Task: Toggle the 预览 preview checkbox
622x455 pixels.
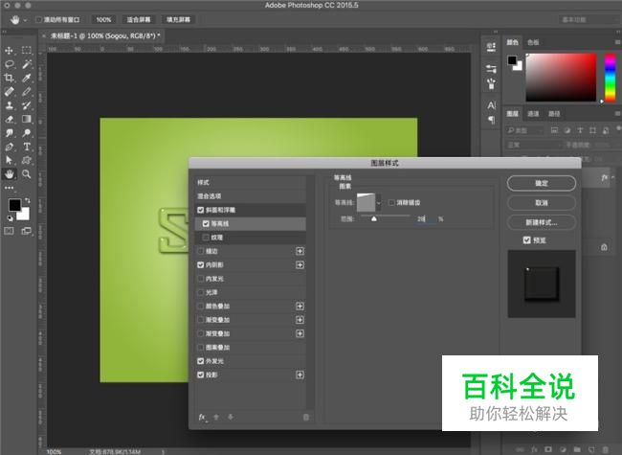Action: click(527, 239)
